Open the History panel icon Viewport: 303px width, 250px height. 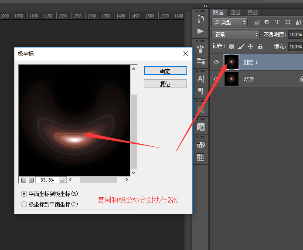[201, 19]
